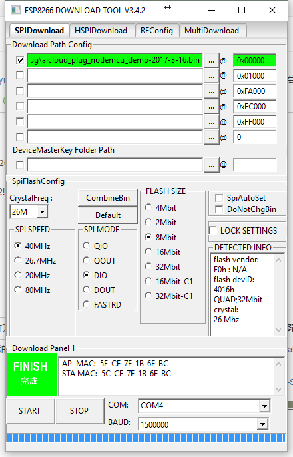Screen dimensions: 293x457
Task: Click the ESP8266 app icon in title bar
Action: pos(15,10)
